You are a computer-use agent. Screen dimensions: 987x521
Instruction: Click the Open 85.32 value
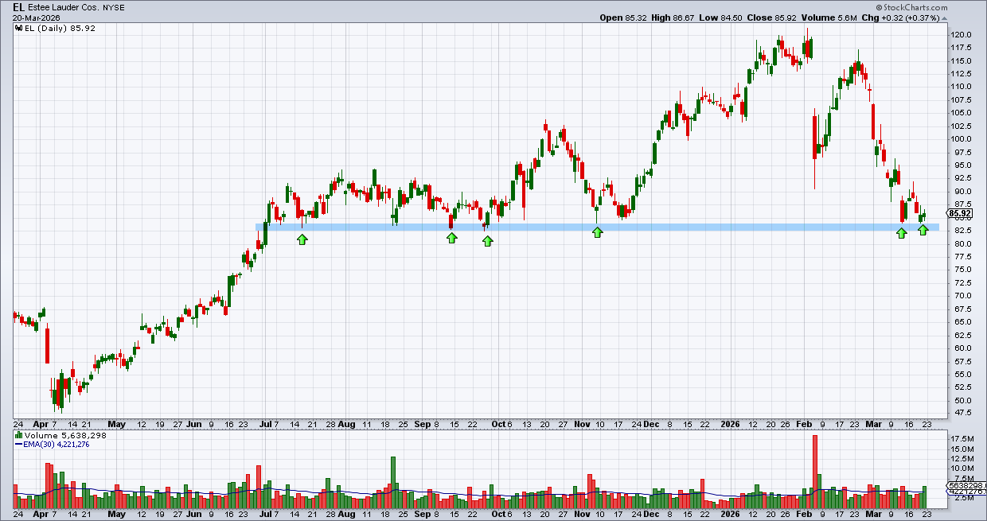point(624,17)
